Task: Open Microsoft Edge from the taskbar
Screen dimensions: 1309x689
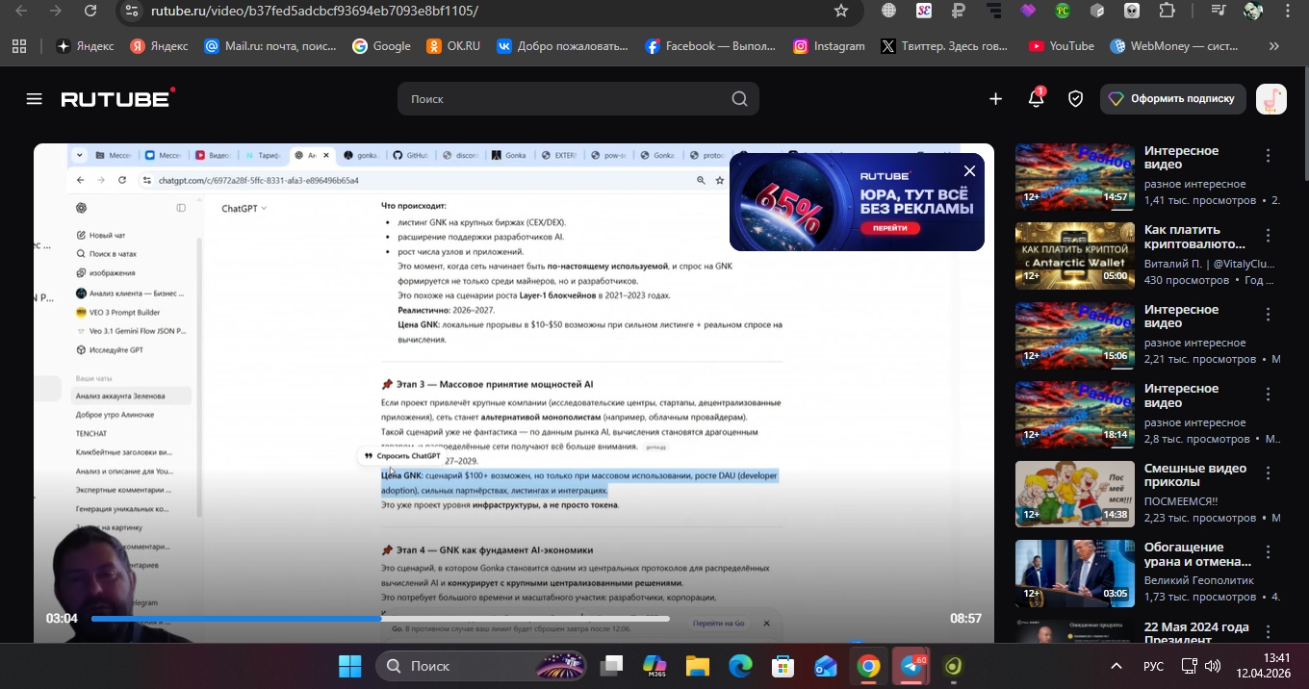Action: point(740,666)
